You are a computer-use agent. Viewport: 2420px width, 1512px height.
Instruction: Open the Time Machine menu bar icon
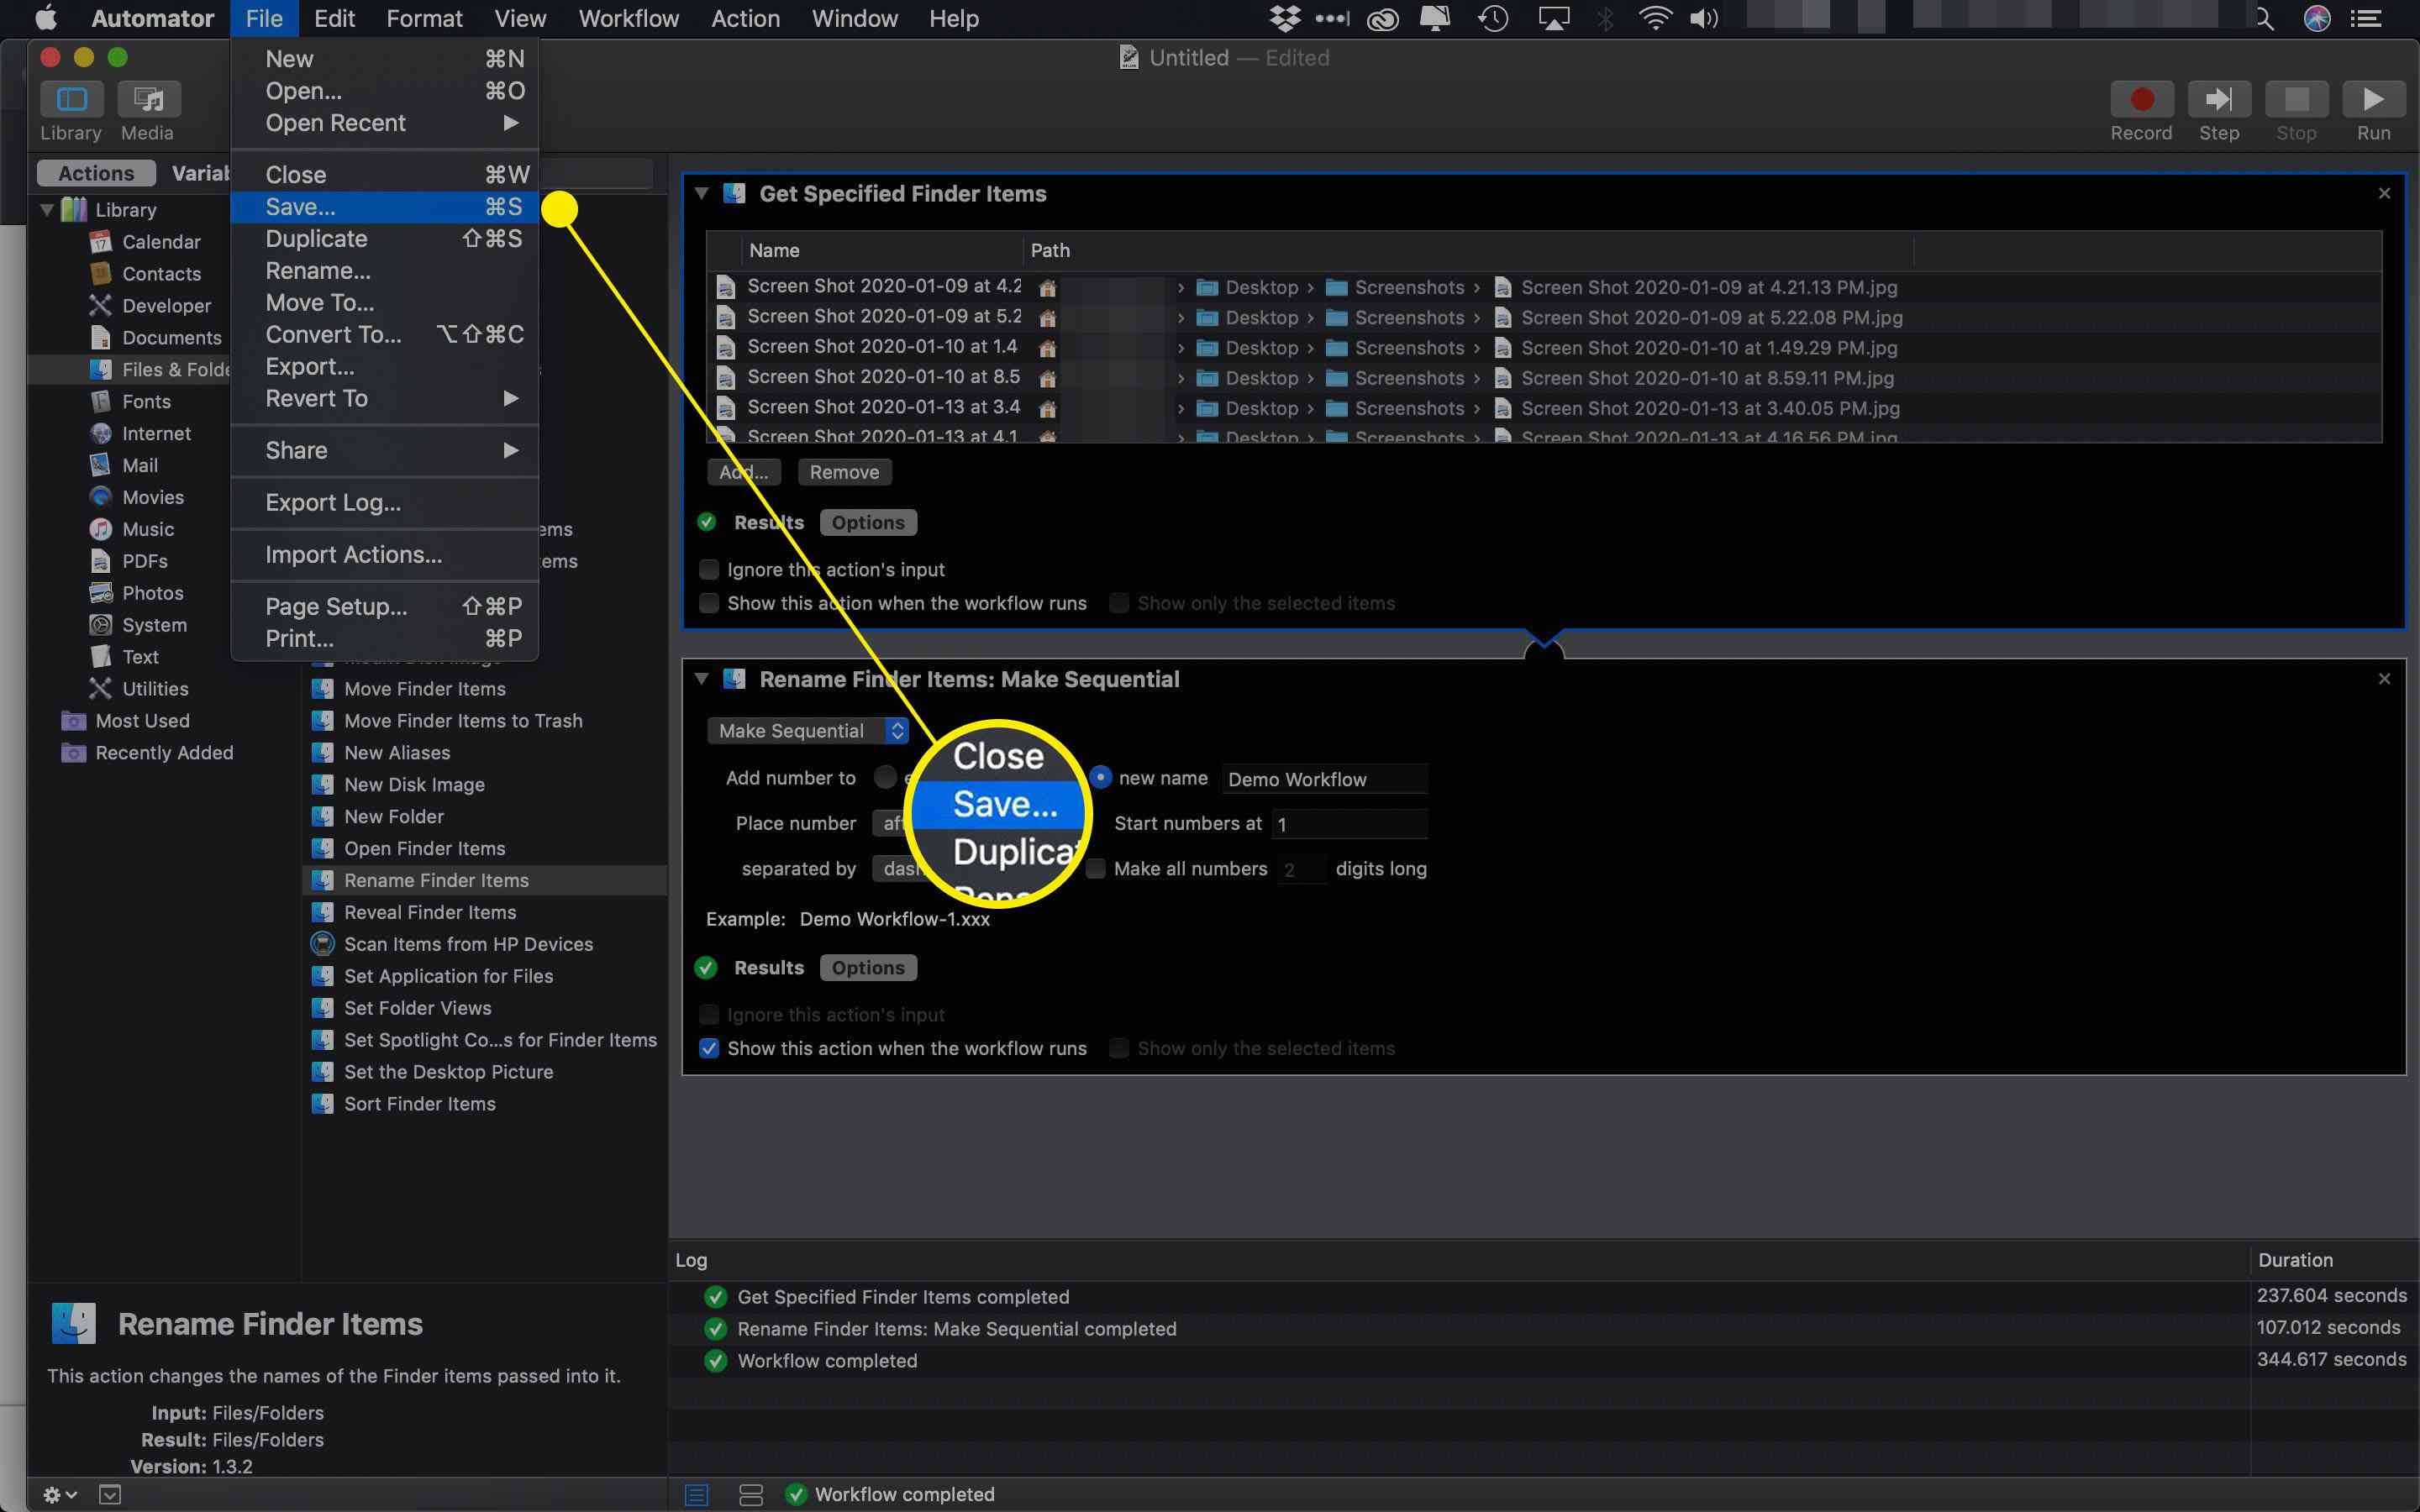point(1493,18)
